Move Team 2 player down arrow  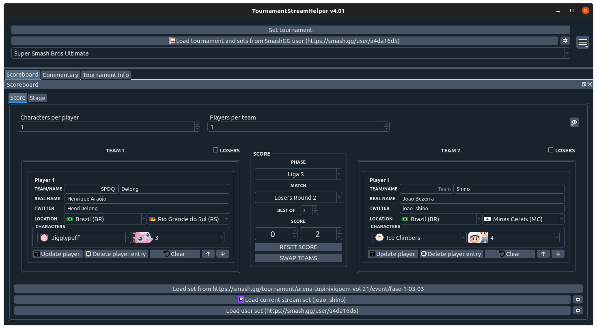pyautogui.click(x=558, y=254)
